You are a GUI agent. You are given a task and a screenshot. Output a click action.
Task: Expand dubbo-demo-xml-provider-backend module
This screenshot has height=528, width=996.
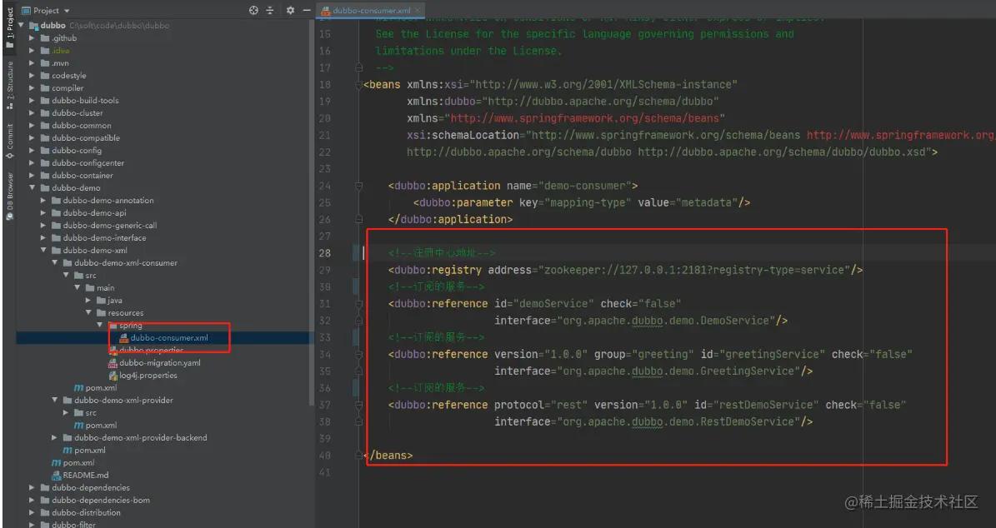55,438
